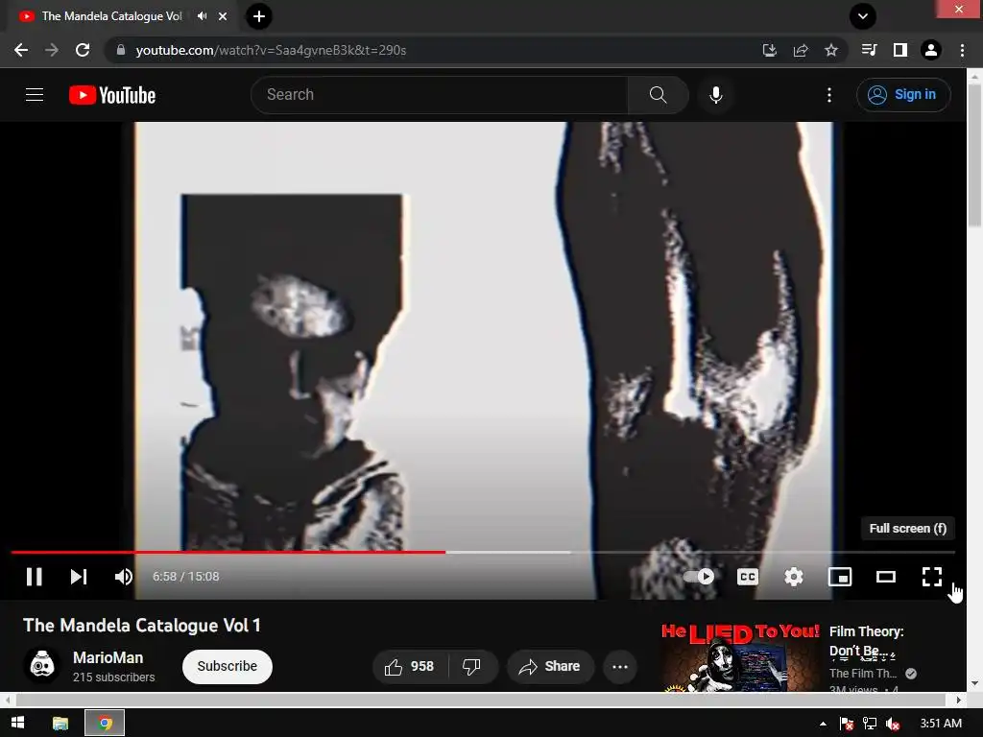Enter full screen mode
The image size is (983, 737).
pos(932,577)
